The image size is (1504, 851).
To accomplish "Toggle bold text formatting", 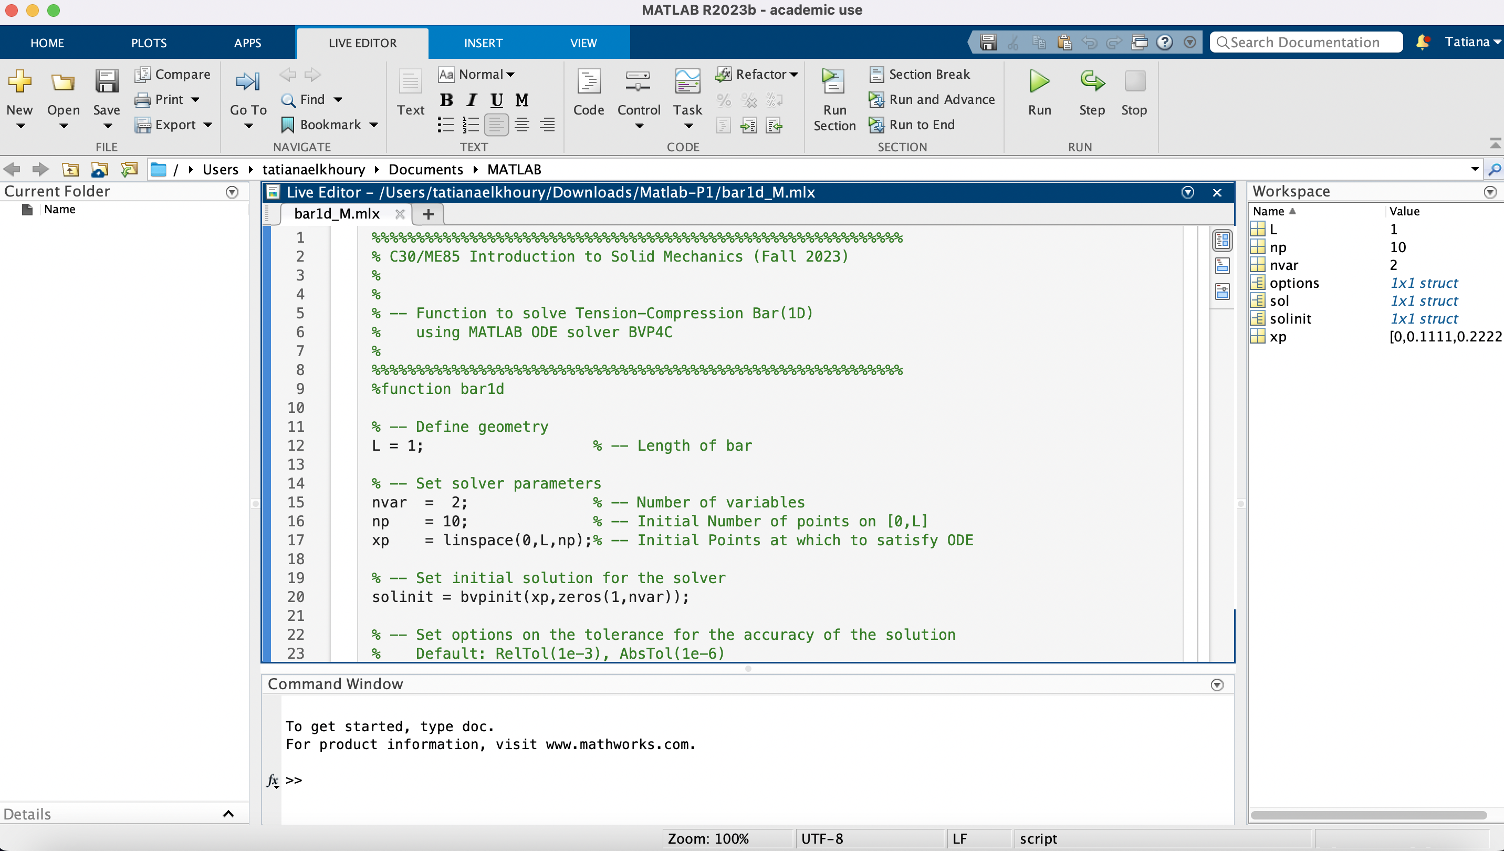I will pyautogui.click(x=446, y=100).
